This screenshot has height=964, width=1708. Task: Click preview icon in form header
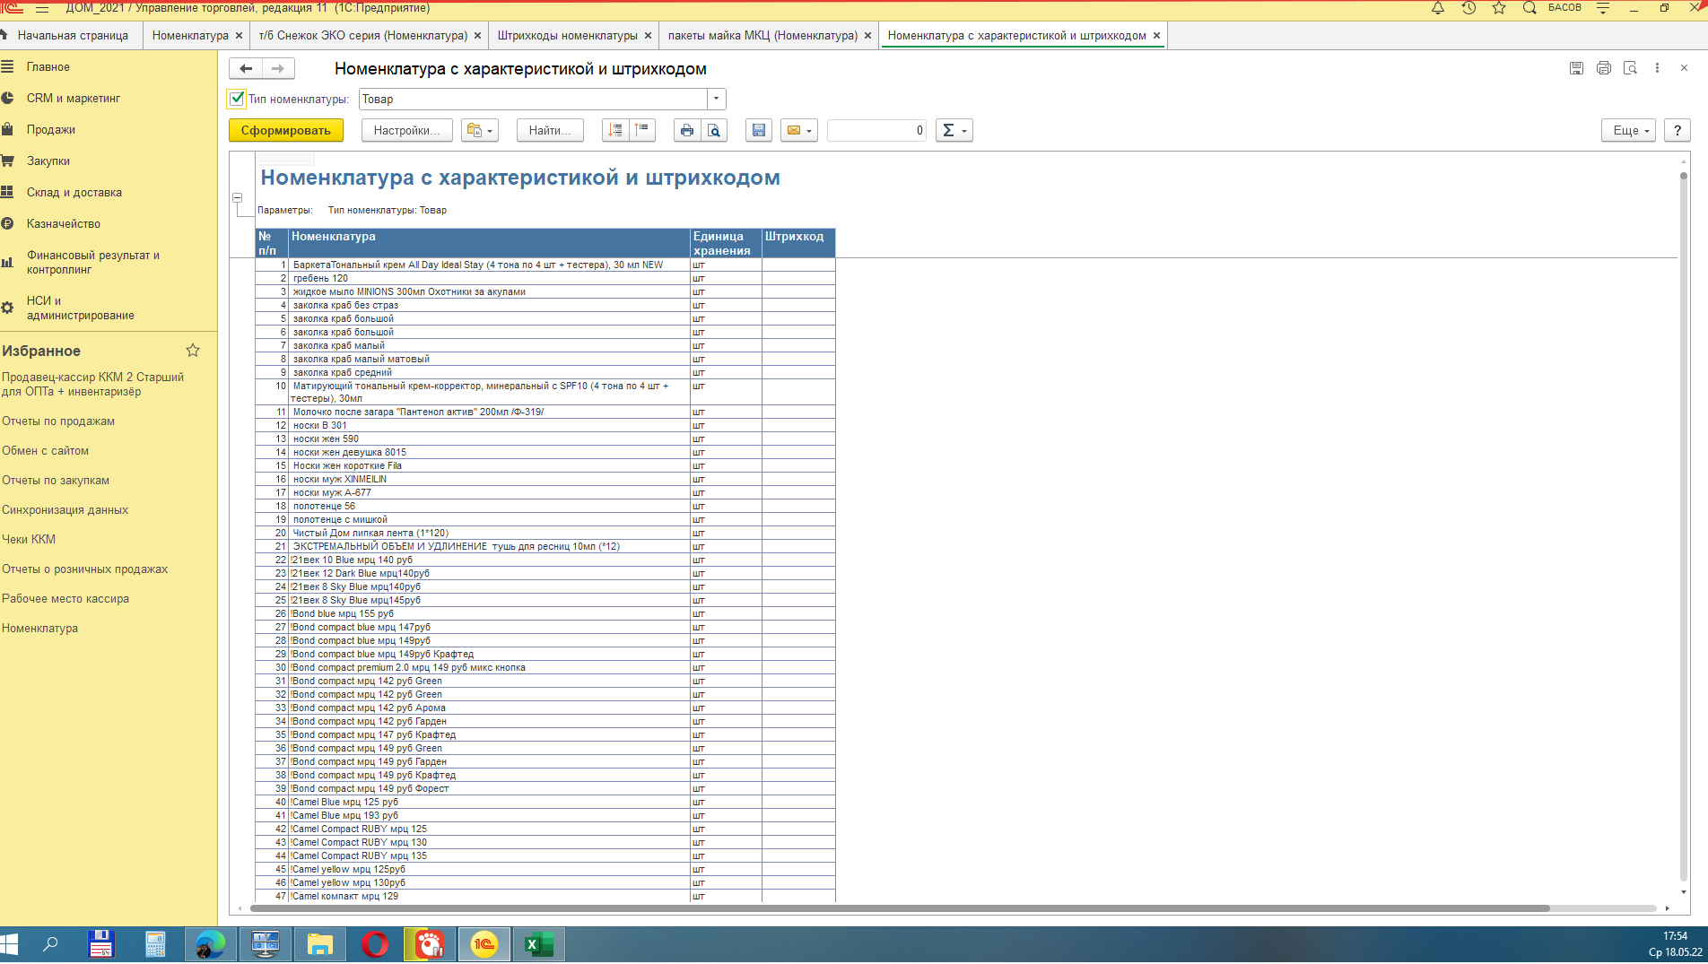[1631, 68]
